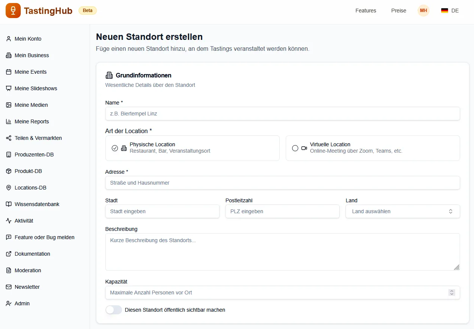This screenshot has width=474, height=329.
Task: Open Meine Events calendar icon
Action: (x=9, y=72)
